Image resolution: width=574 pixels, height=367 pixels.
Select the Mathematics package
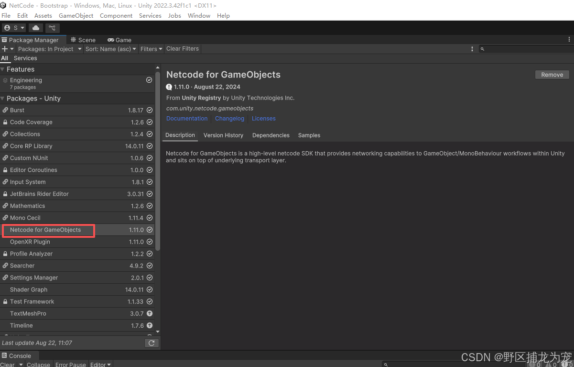point(77,206)
